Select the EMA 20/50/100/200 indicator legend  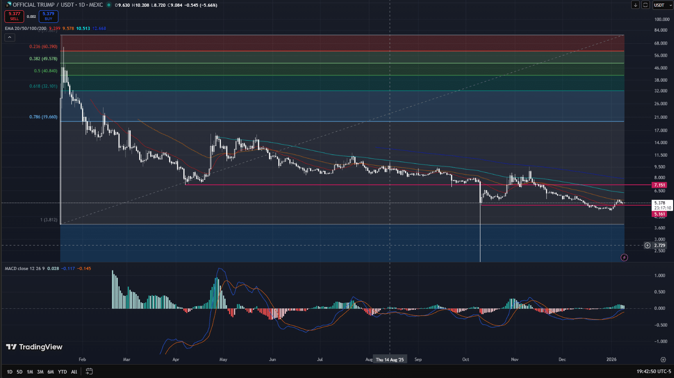tap(25, 29)
